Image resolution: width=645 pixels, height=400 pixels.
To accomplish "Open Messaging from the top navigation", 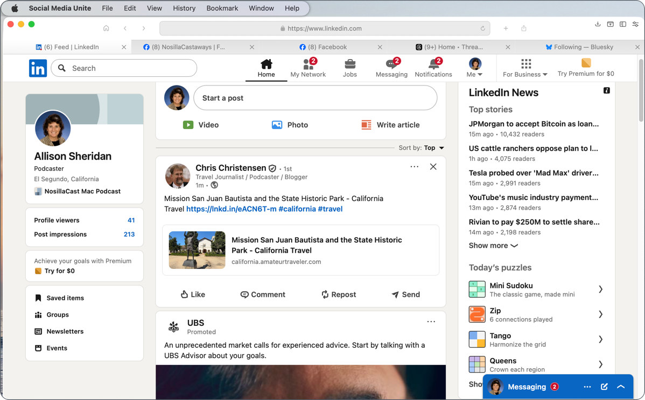I will click(x=391, y=68).
